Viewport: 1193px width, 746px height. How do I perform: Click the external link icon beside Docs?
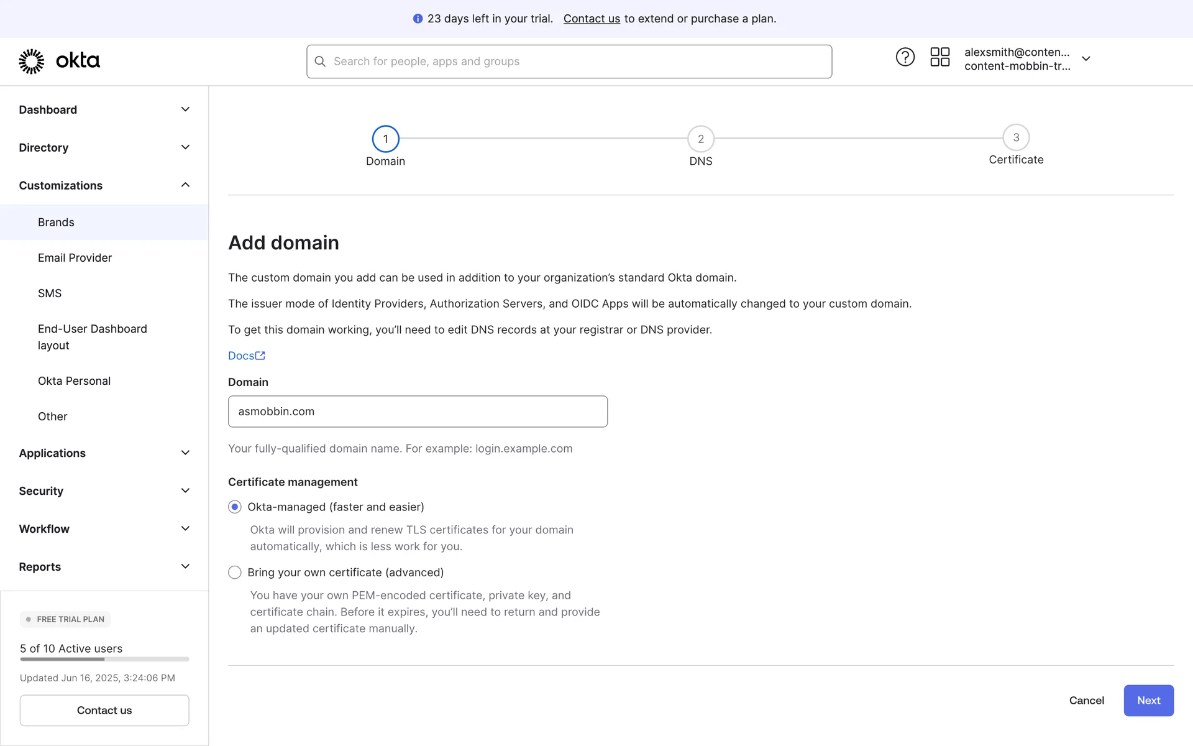point(260,356)
